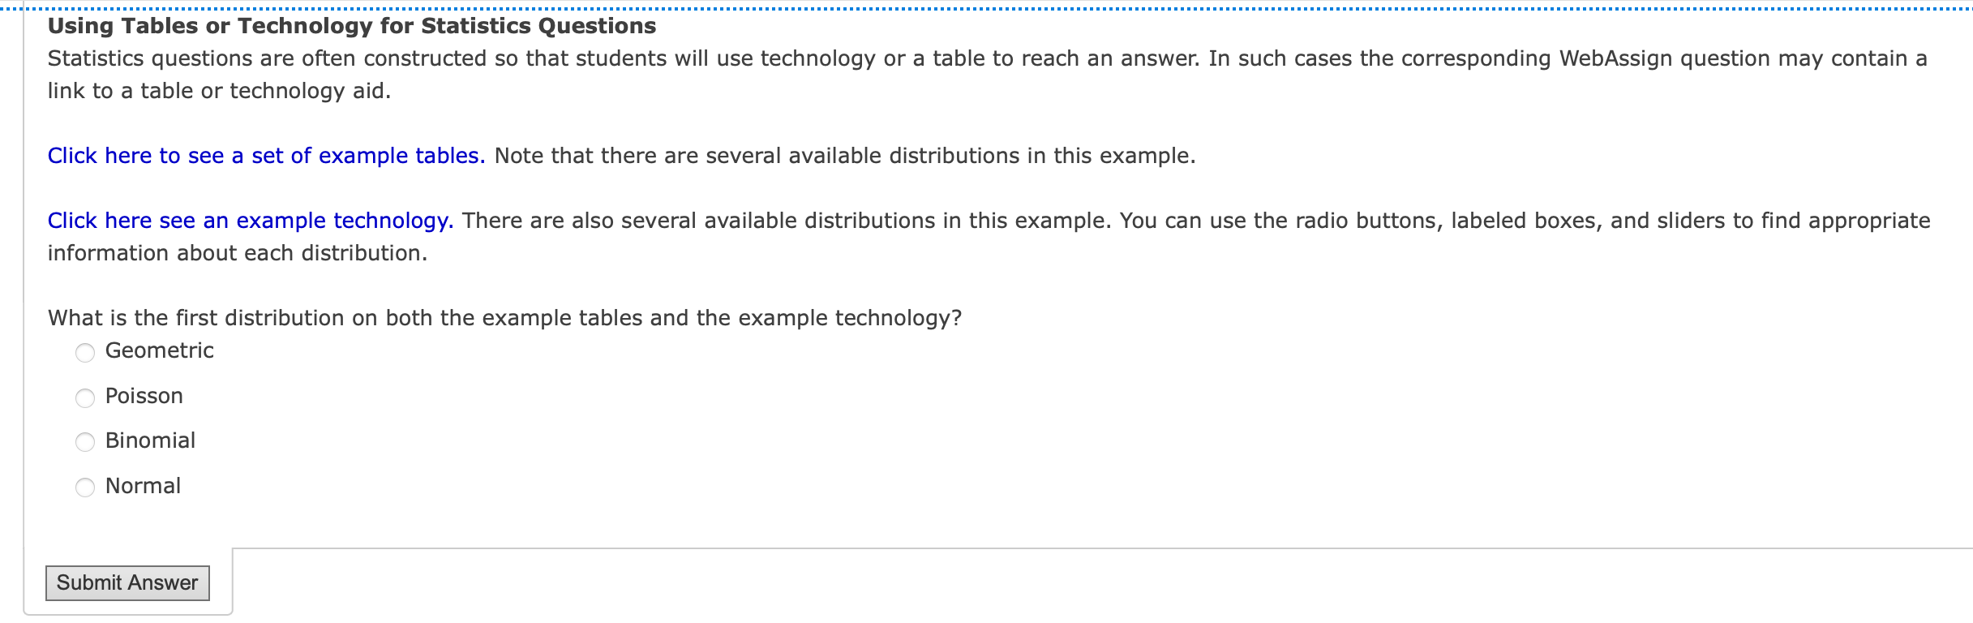Click the Normal option label text
This screenshot has height=623, width=1973.
pyautogui.click(x=142, y=485)
